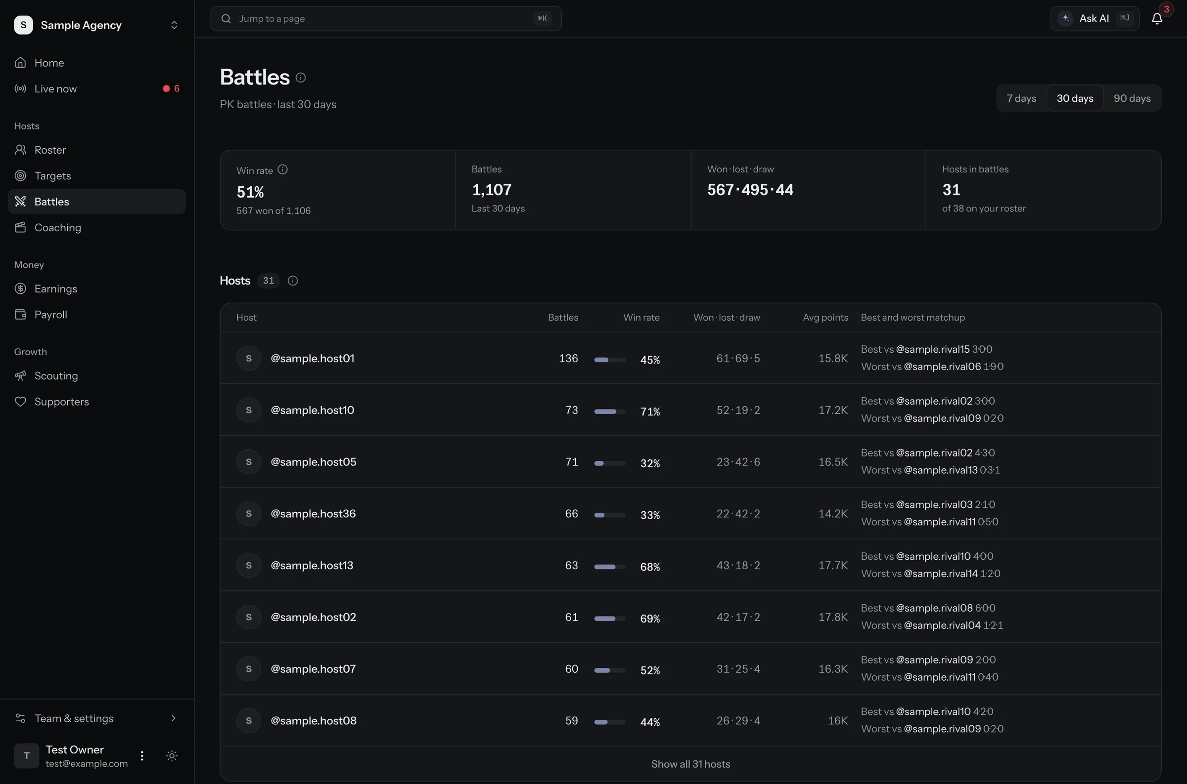Screen dimensions: 1187x784
Task: Go to Roster page
Action: [97, 150]
